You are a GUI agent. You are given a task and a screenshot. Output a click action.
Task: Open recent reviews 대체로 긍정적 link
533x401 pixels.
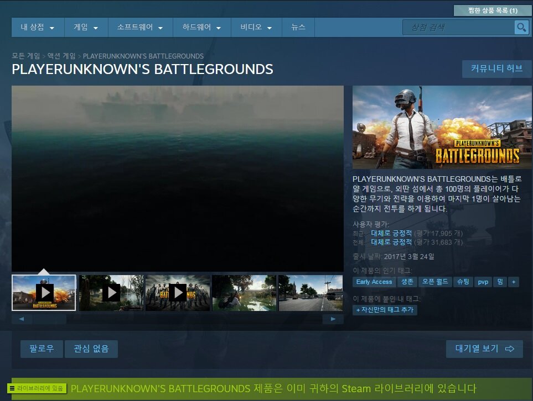pyautogui.click(x=391, y=234)
